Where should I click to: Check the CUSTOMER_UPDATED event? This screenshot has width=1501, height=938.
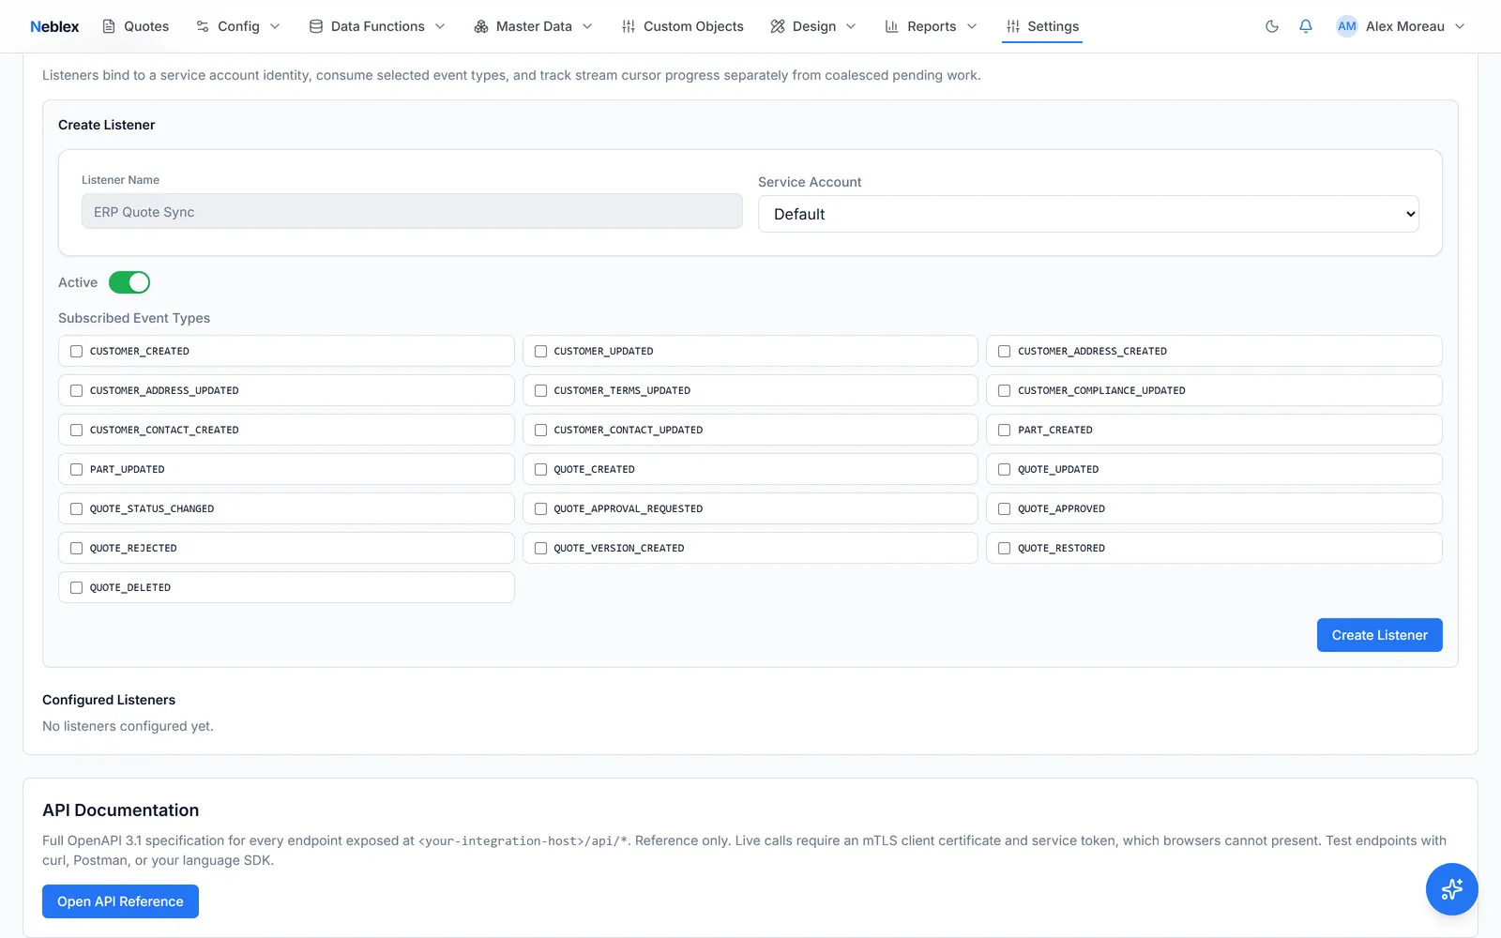(540, 351)
